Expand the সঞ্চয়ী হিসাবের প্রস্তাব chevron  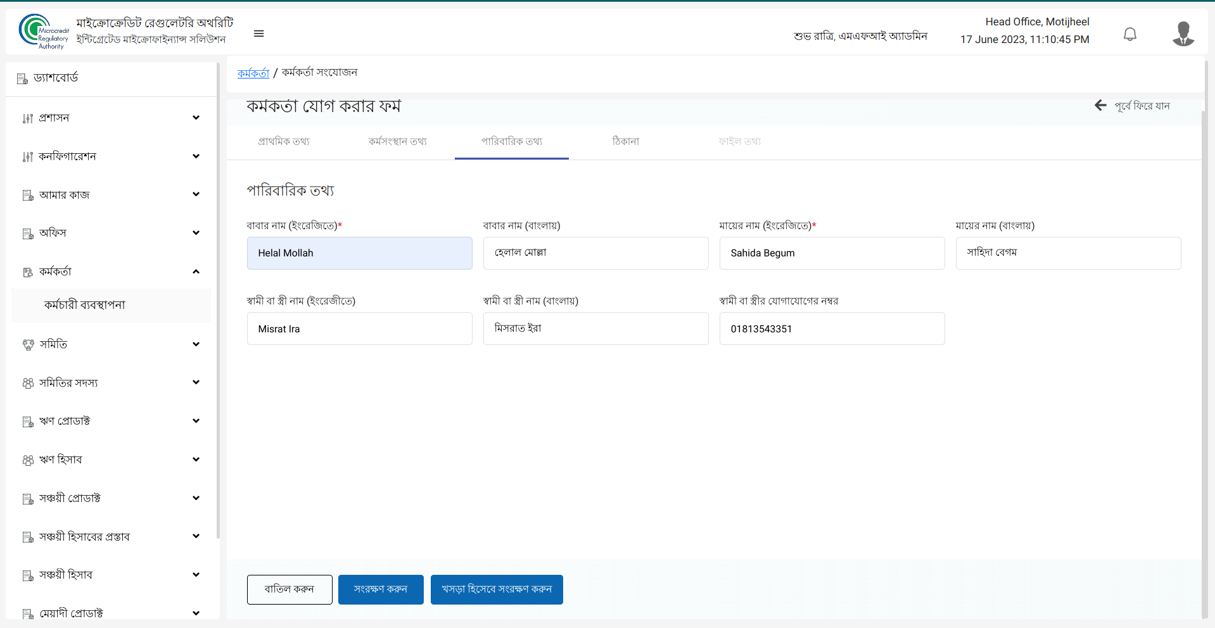click(x=196, y=536)
